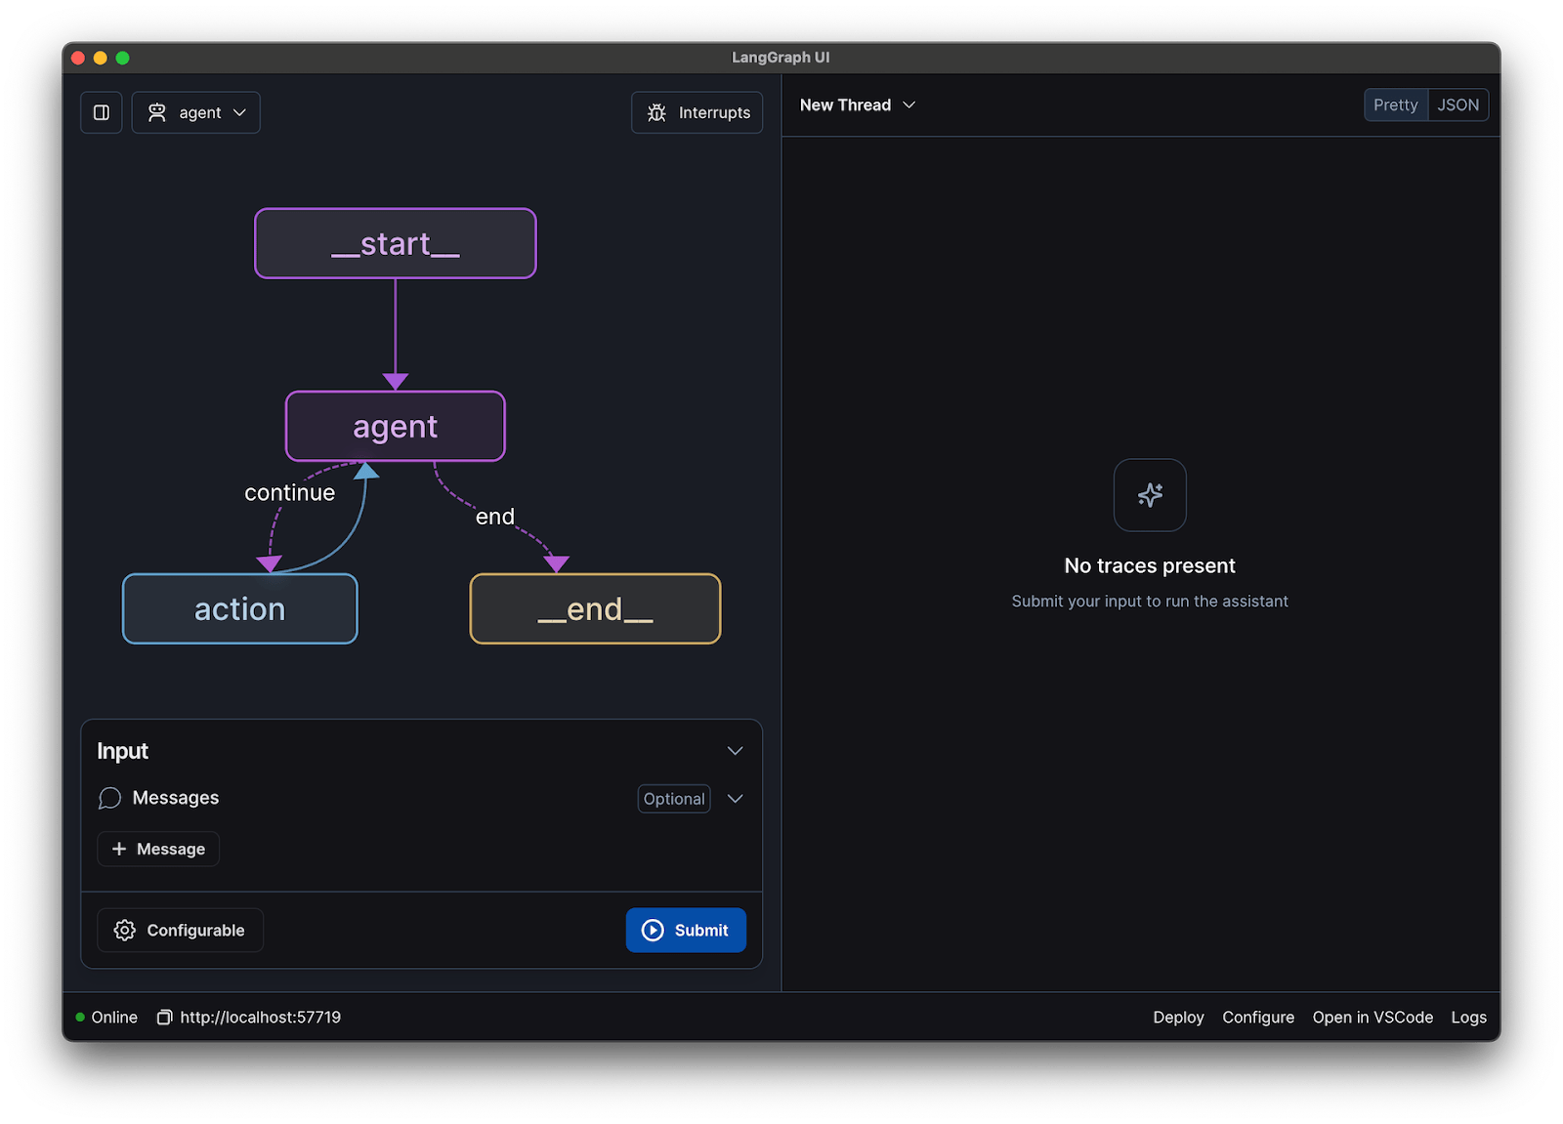Open the Logs menu item
Screen dimensions: 1563x1124
(1468, 1017)
